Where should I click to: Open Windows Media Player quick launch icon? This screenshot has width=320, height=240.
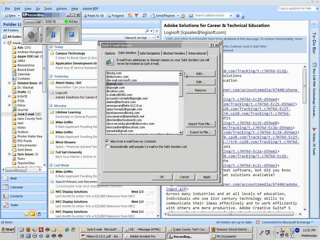(x=34, y=236)
